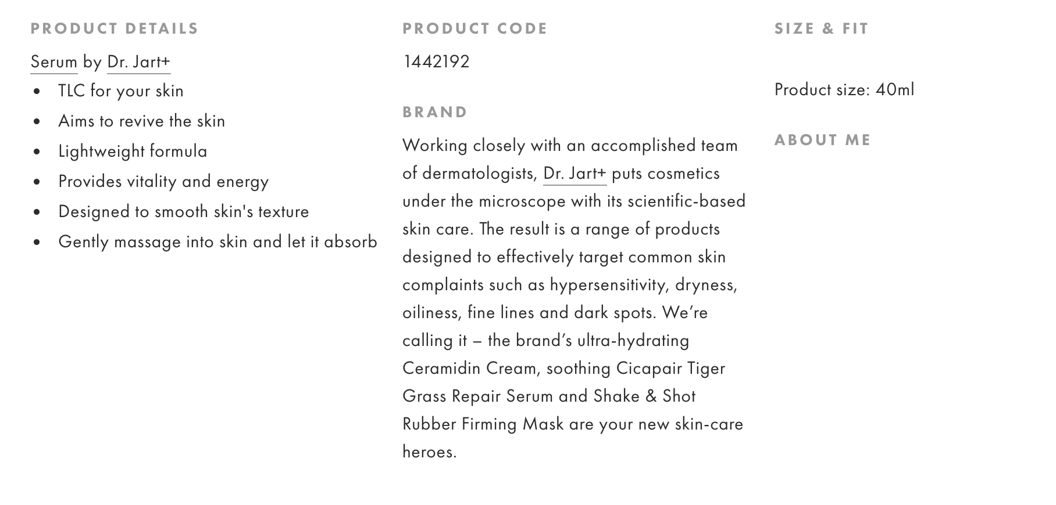Click the Gently massage into skin bullet
The image size is (1056, 505).
217,241
